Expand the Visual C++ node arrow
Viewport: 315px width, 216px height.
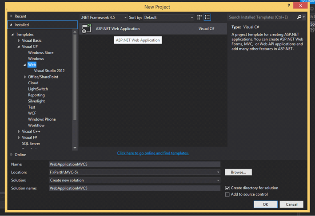[19, 131]
